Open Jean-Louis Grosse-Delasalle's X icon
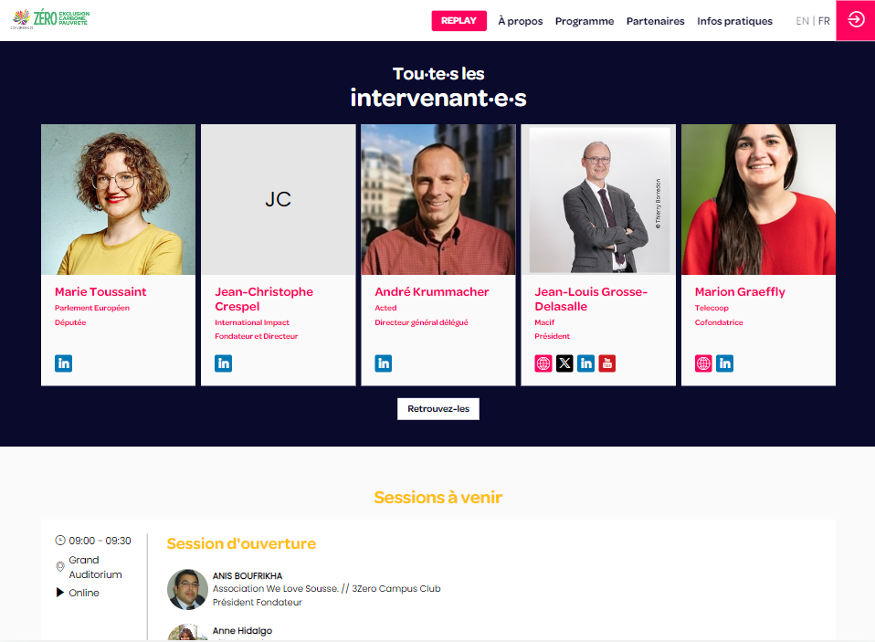Screen dimensions: 875x642 tap(564, 363)
